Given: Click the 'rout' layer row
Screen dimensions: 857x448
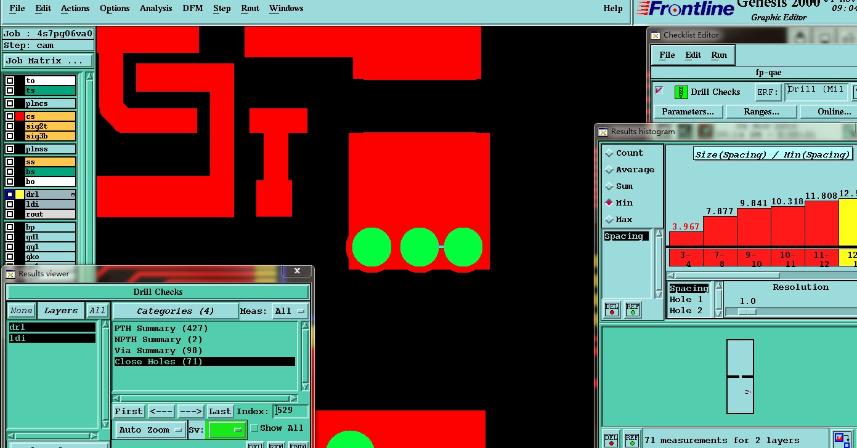Looking at the screenshot, I should tap(50, 214).
